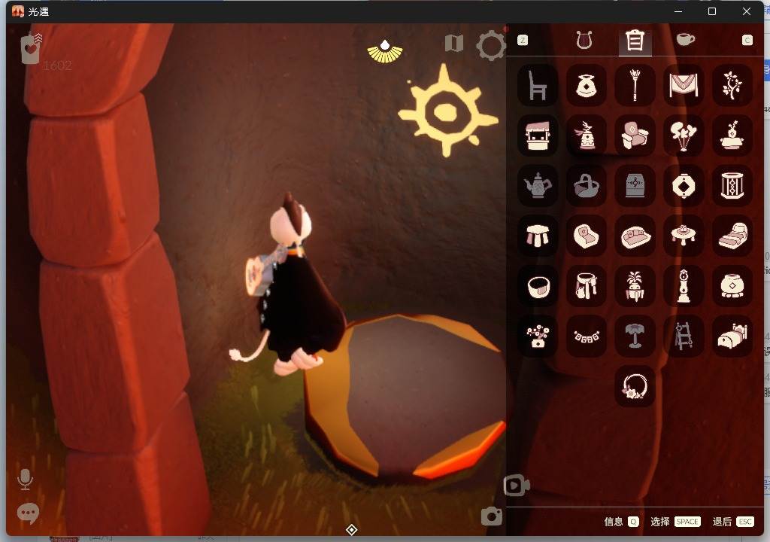
Task: Select the lounge bed prop
Action: (732, 236)
